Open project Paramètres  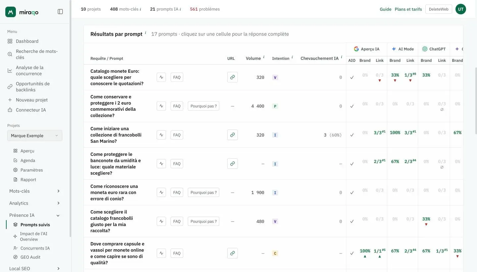[31, 170]
